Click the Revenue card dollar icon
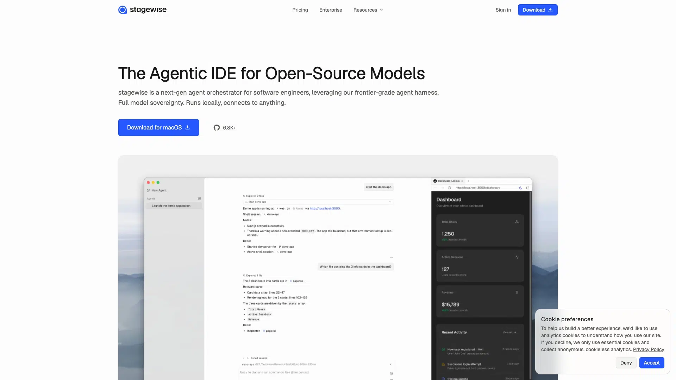Viewport: 676px width, 380px height. (x=517, y=292)
